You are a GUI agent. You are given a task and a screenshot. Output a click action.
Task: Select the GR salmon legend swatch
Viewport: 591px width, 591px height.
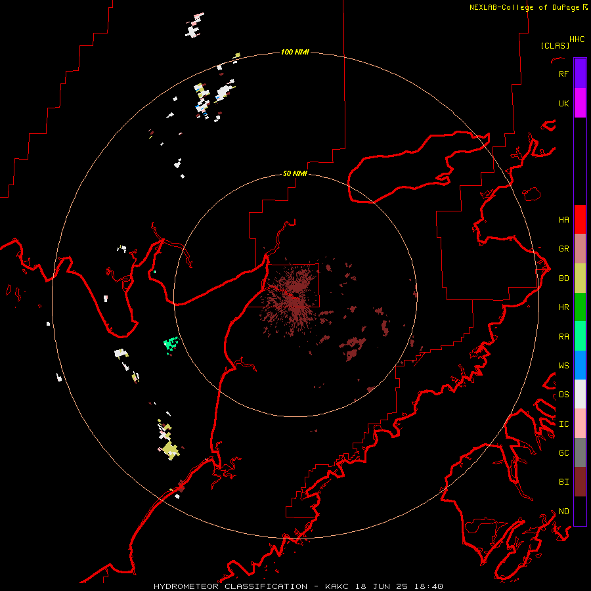[x=580, y=249]
